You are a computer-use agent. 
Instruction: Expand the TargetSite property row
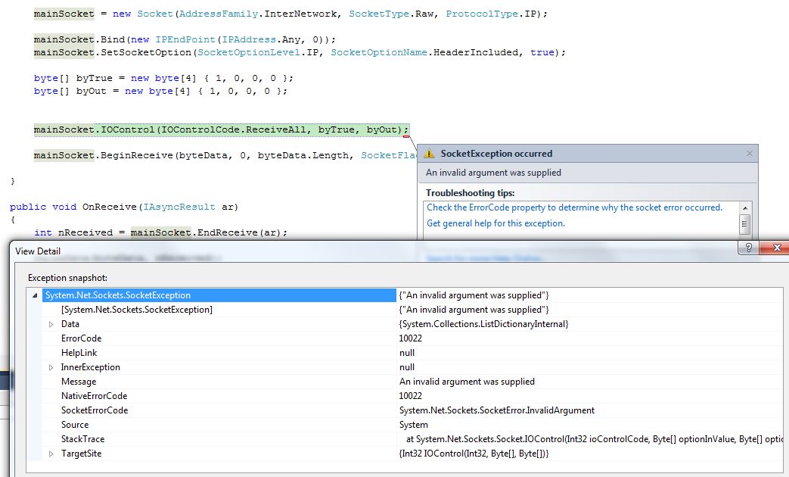pos(51,454)
